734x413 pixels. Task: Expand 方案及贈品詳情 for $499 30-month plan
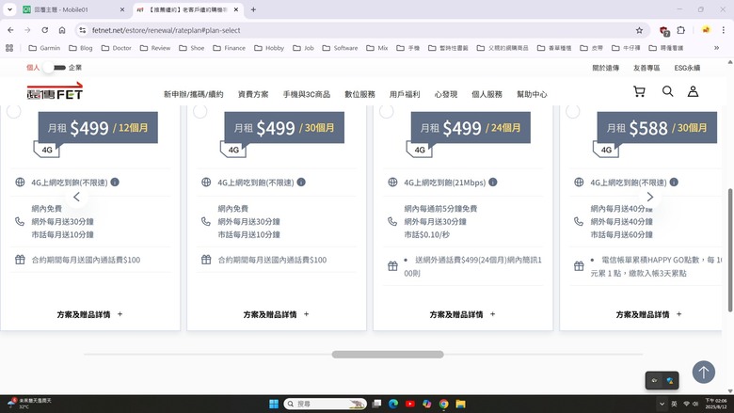tap(276, 314)
